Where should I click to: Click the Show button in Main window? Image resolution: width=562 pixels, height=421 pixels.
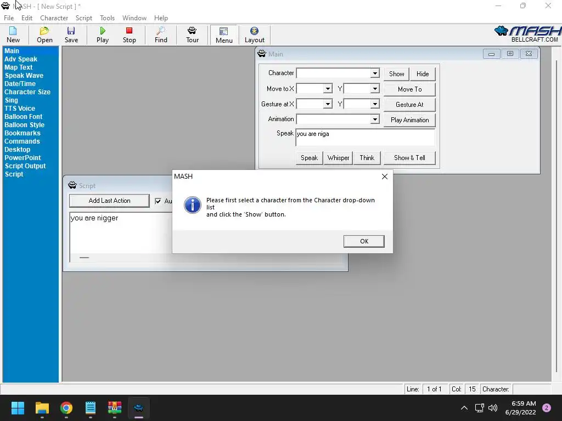coord(396,74)
